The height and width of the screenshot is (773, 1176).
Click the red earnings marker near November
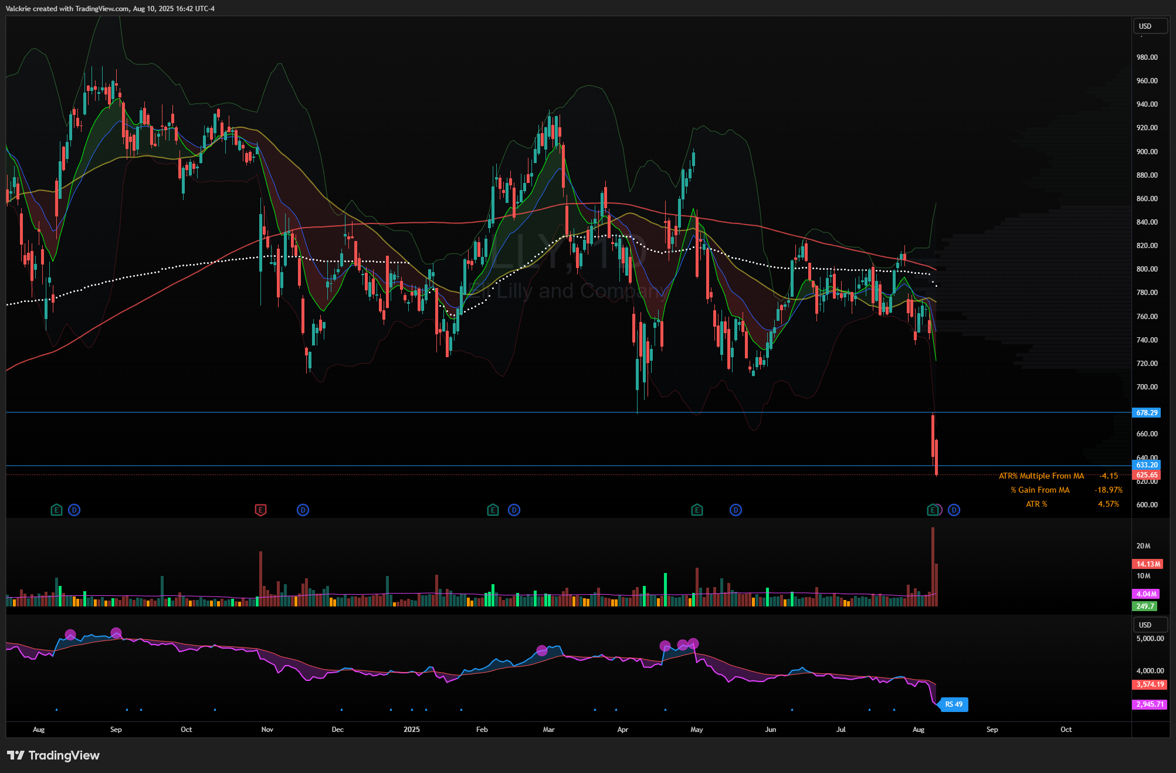coord(260,510)
